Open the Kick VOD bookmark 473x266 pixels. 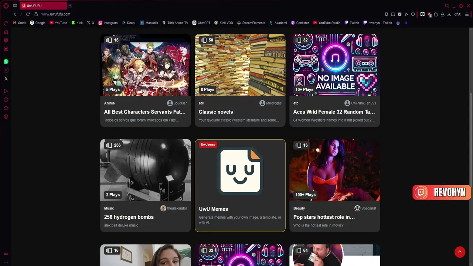(224, 23)
